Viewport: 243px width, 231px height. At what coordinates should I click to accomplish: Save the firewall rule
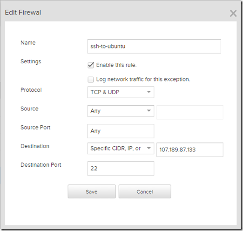(x=92, y=191)
